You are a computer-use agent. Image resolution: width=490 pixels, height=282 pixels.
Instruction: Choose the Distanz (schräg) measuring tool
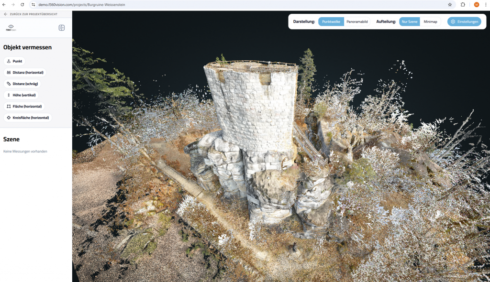click(x=22, y=84)
